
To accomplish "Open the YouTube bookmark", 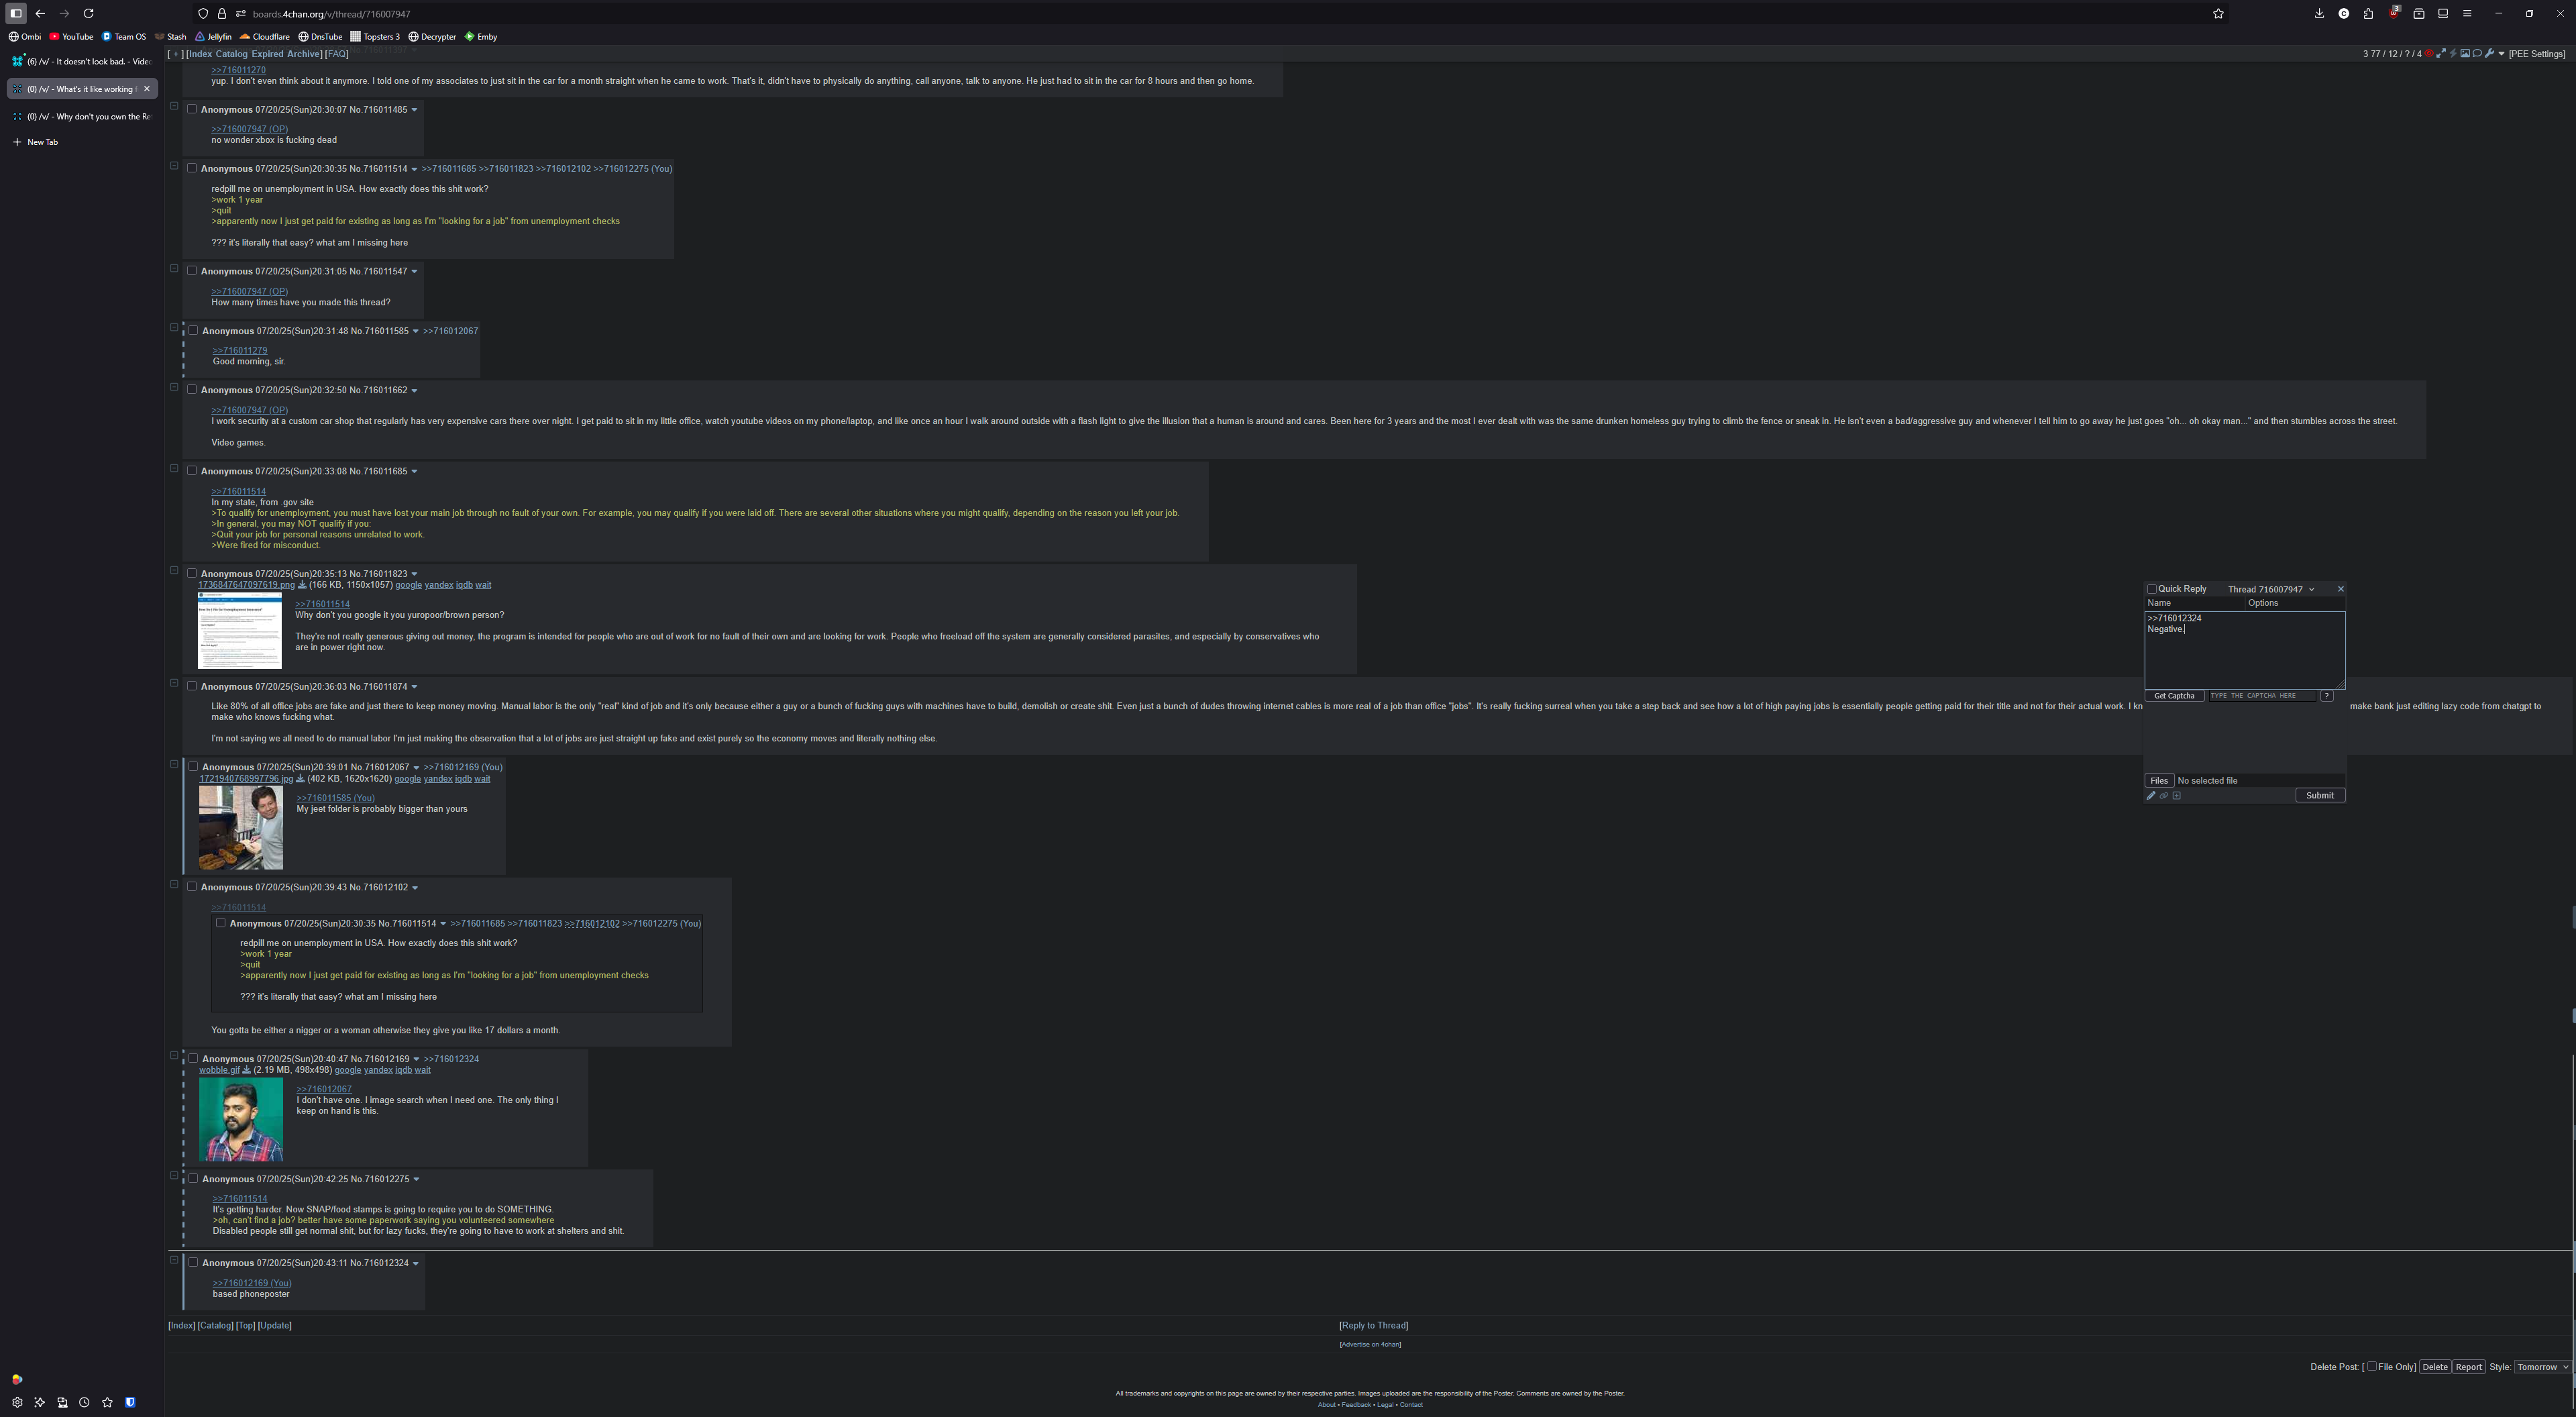I will (71, 37).
